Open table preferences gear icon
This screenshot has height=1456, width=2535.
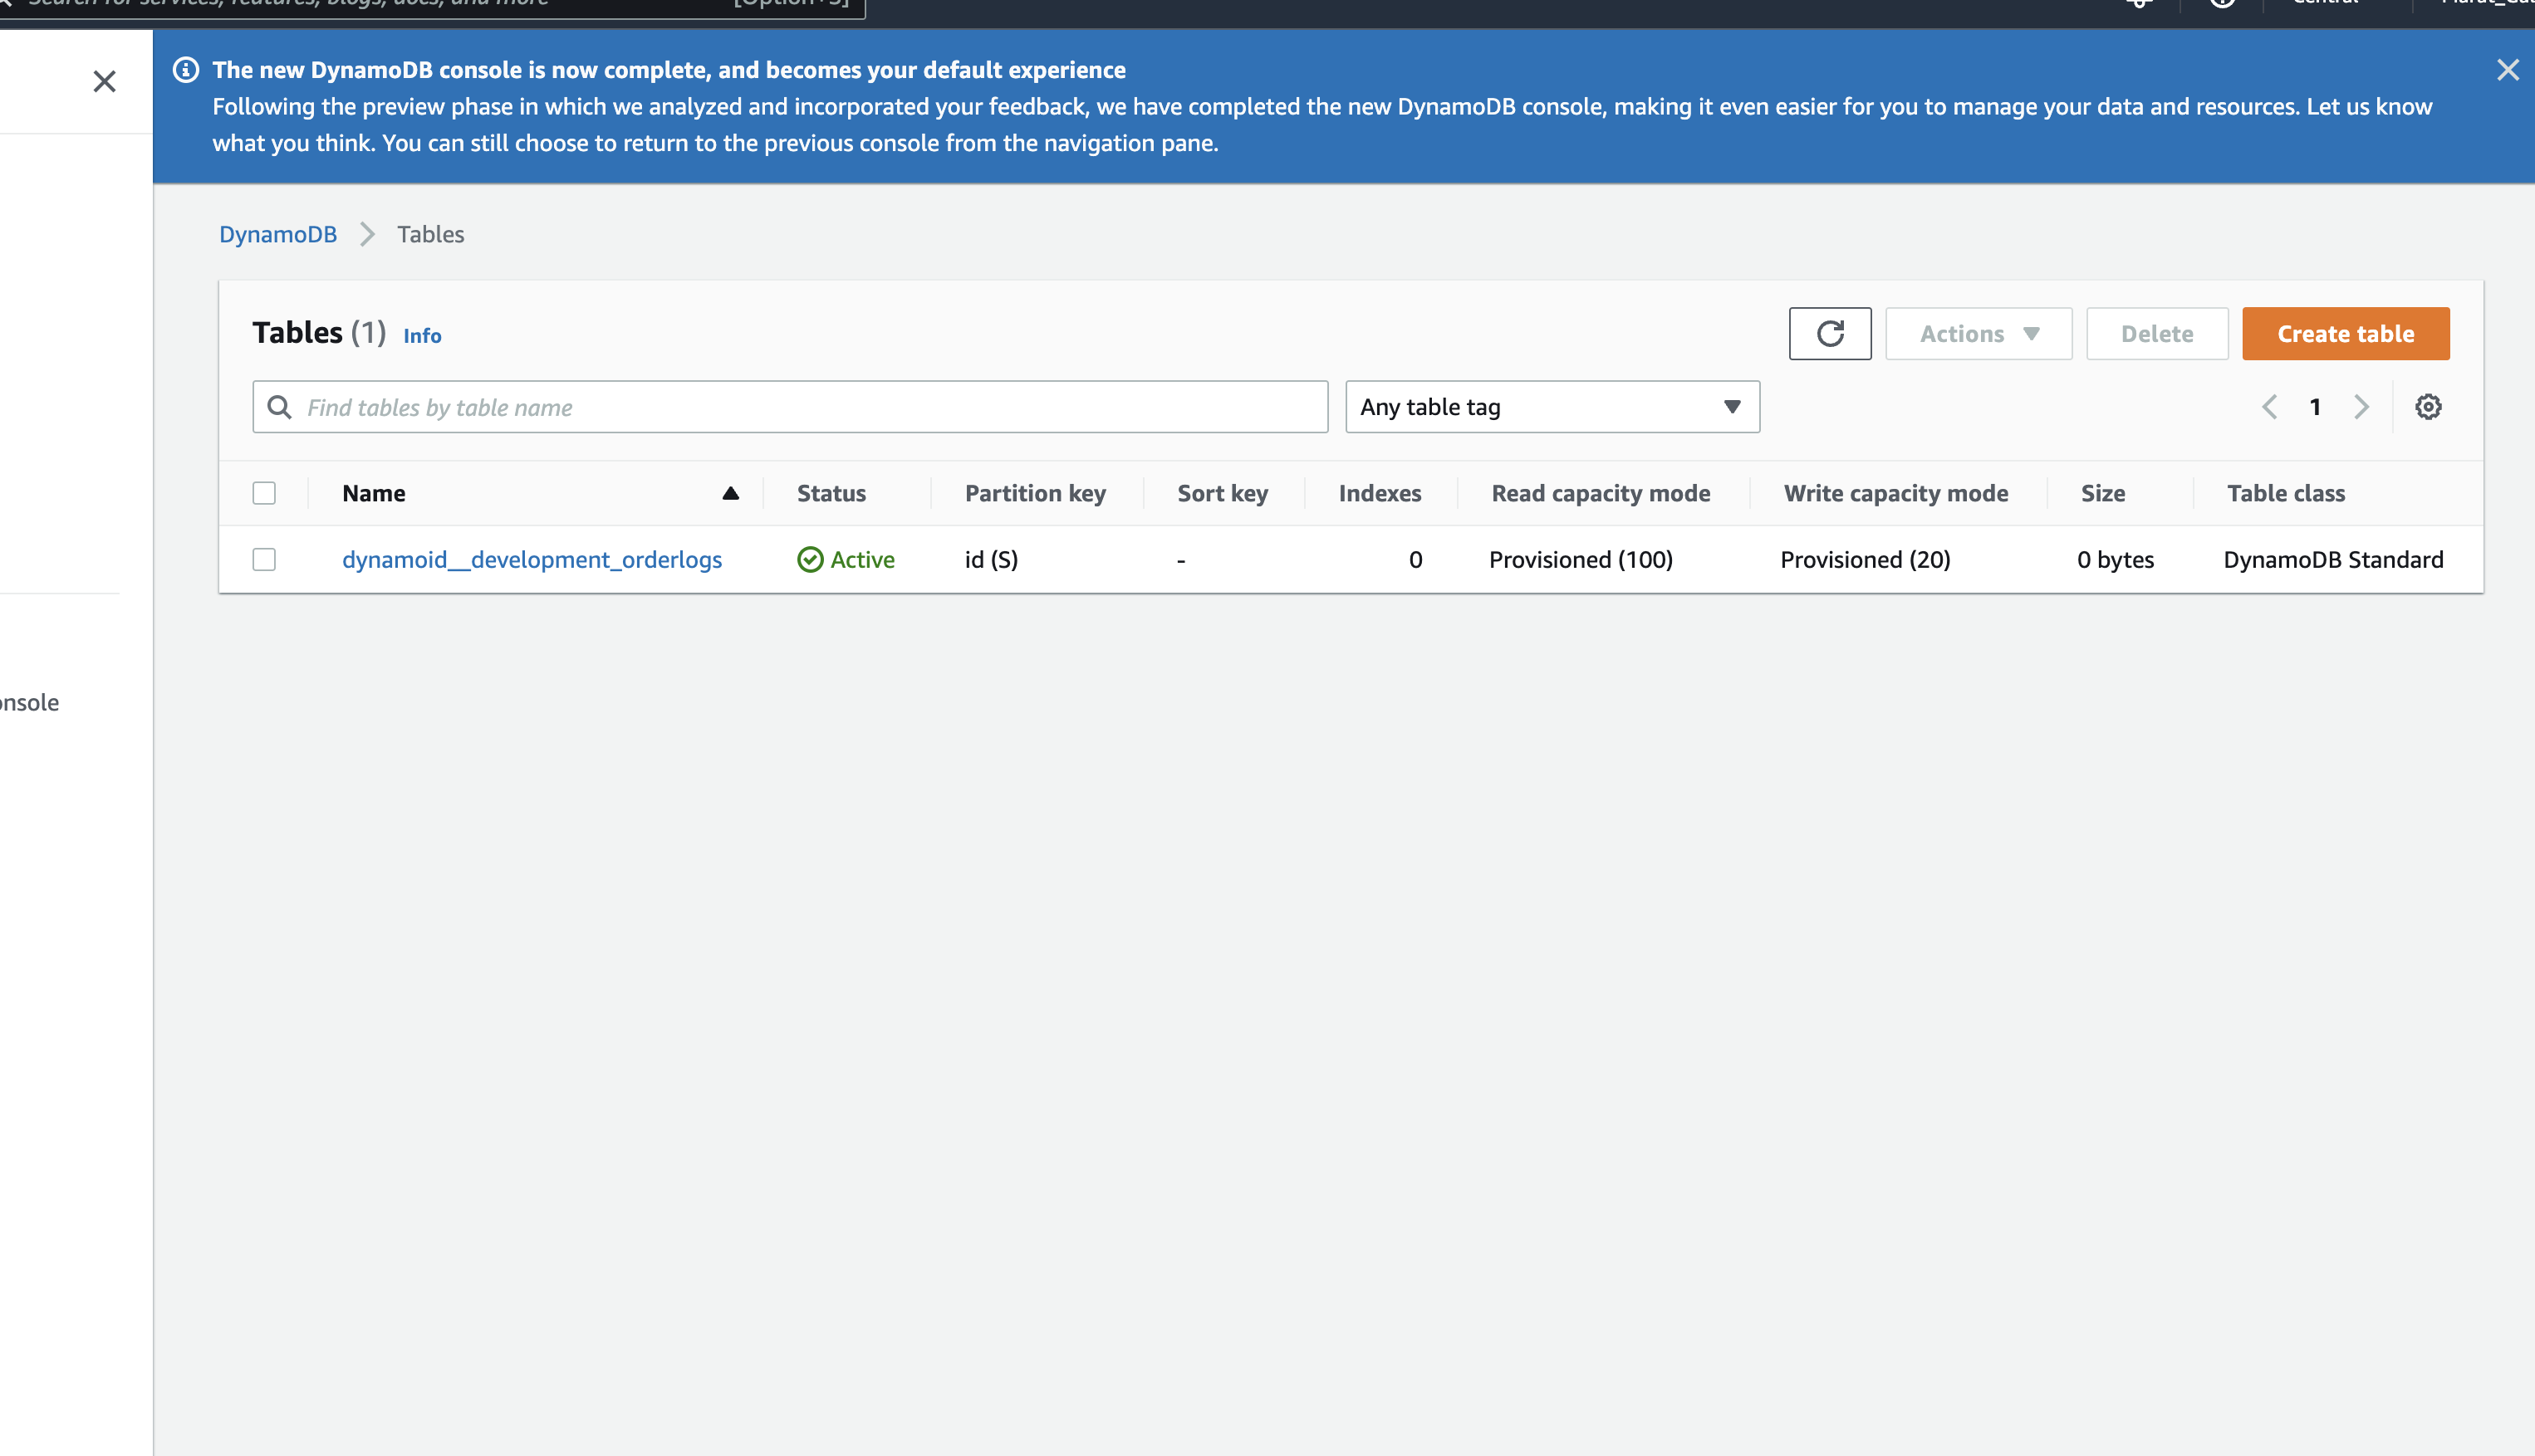pos(2428,407)
